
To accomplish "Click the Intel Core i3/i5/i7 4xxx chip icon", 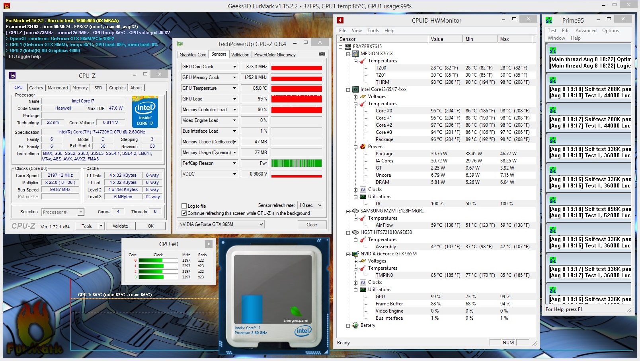I will [355, 89].
